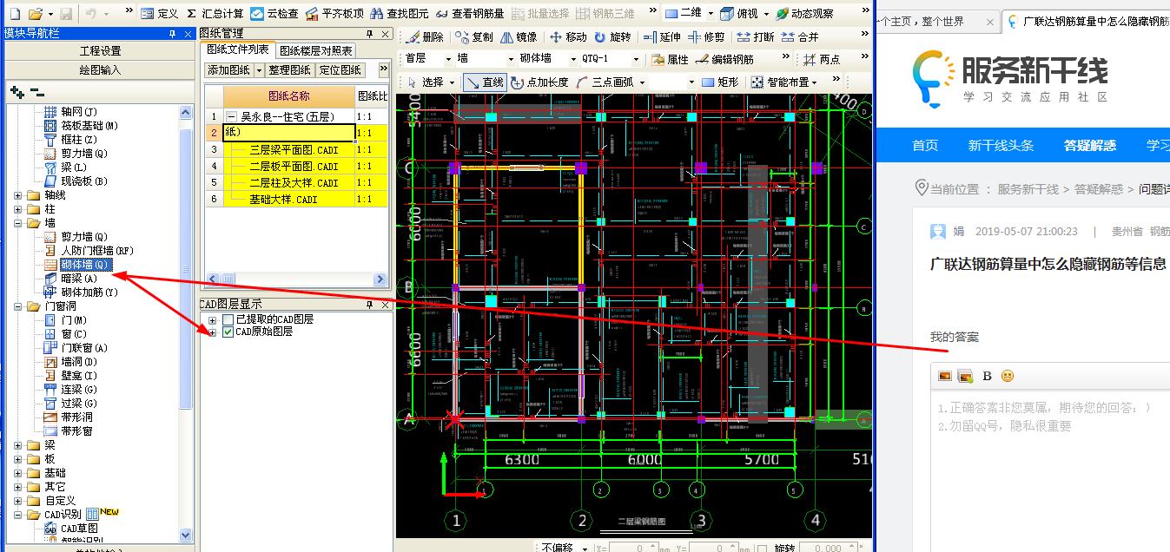Open 答疑解惑 in website navigation
The width and height of the screenshot is (1170, 552).
click(x=1090, y=145)
